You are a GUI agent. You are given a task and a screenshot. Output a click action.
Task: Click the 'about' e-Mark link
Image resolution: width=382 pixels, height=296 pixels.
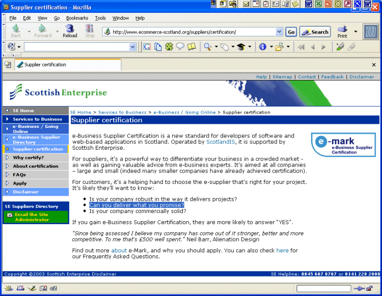tap(119, 251)
